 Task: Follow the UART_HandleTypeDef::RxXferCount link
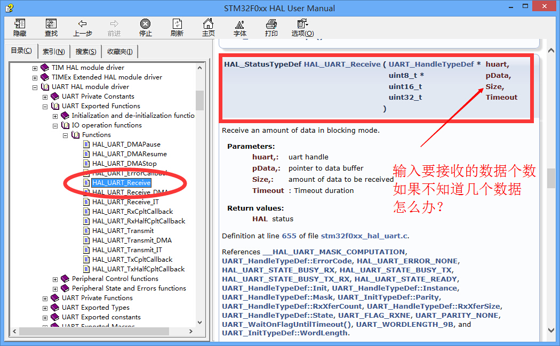(292, 307)
